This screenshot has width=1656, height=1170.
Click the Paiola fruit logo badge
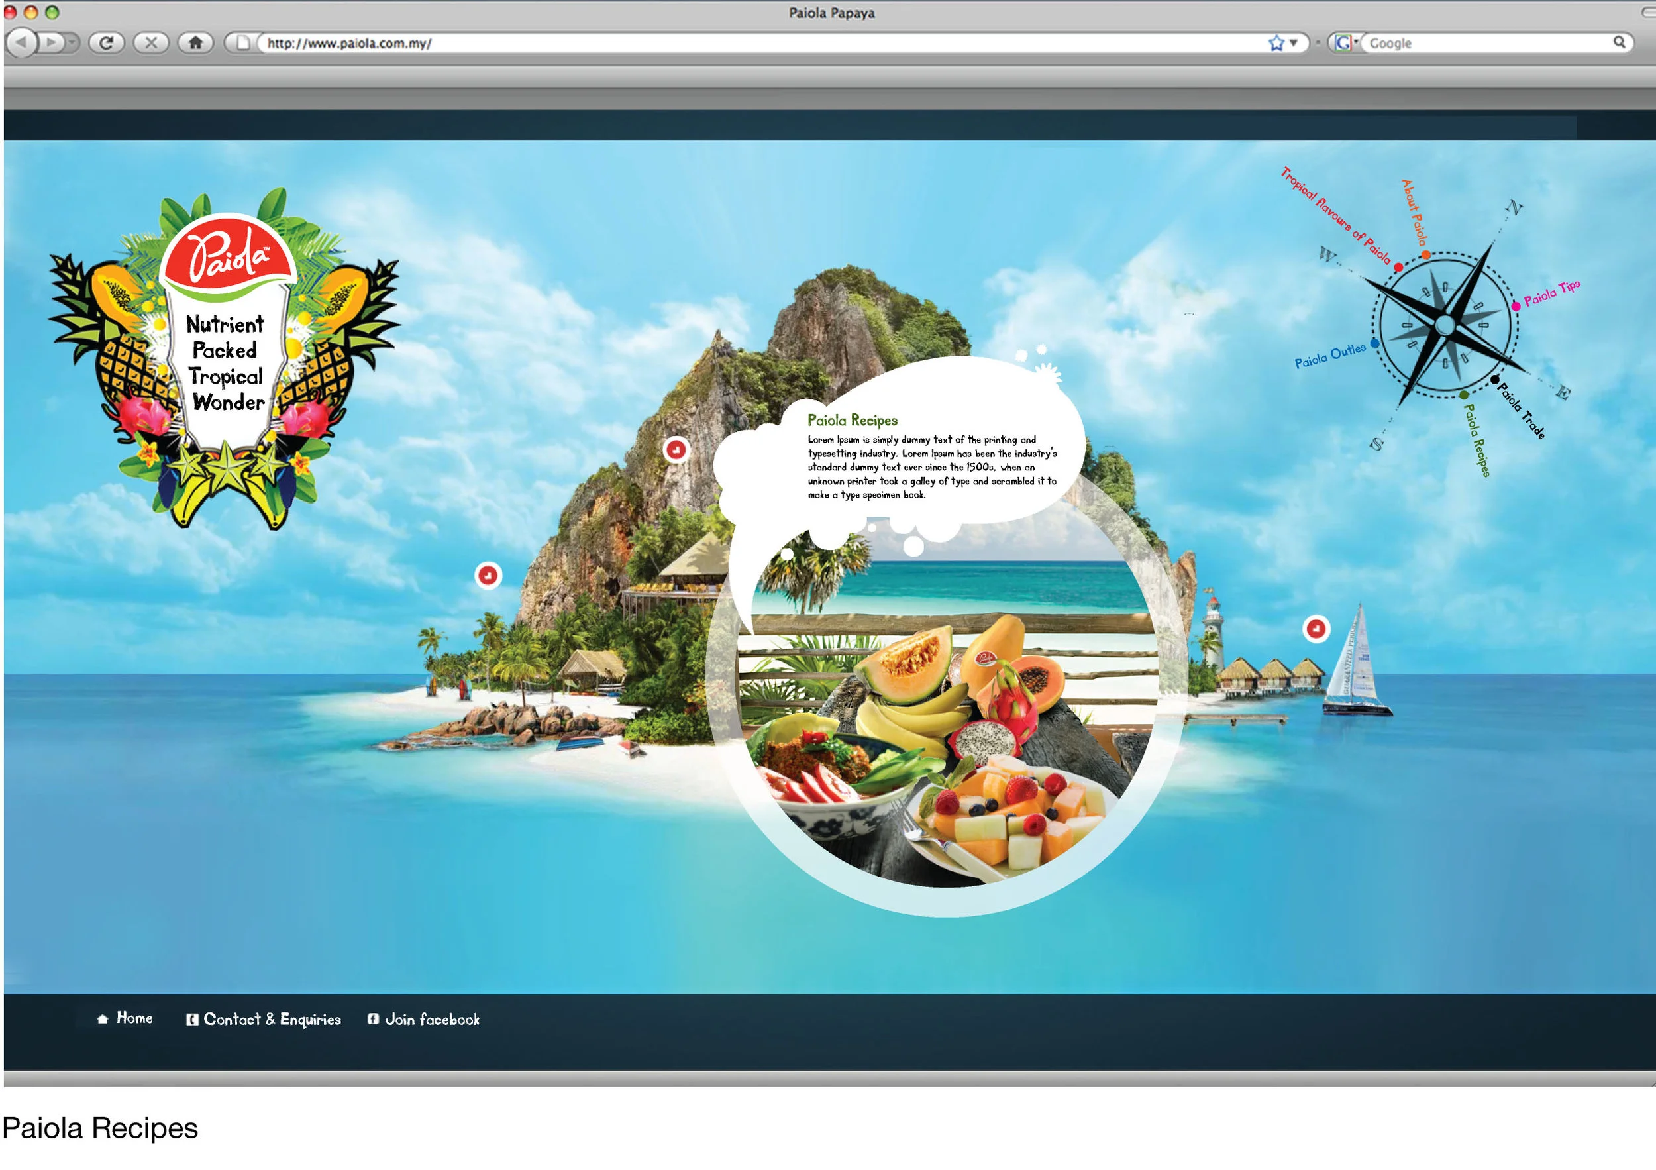[225, 358]
